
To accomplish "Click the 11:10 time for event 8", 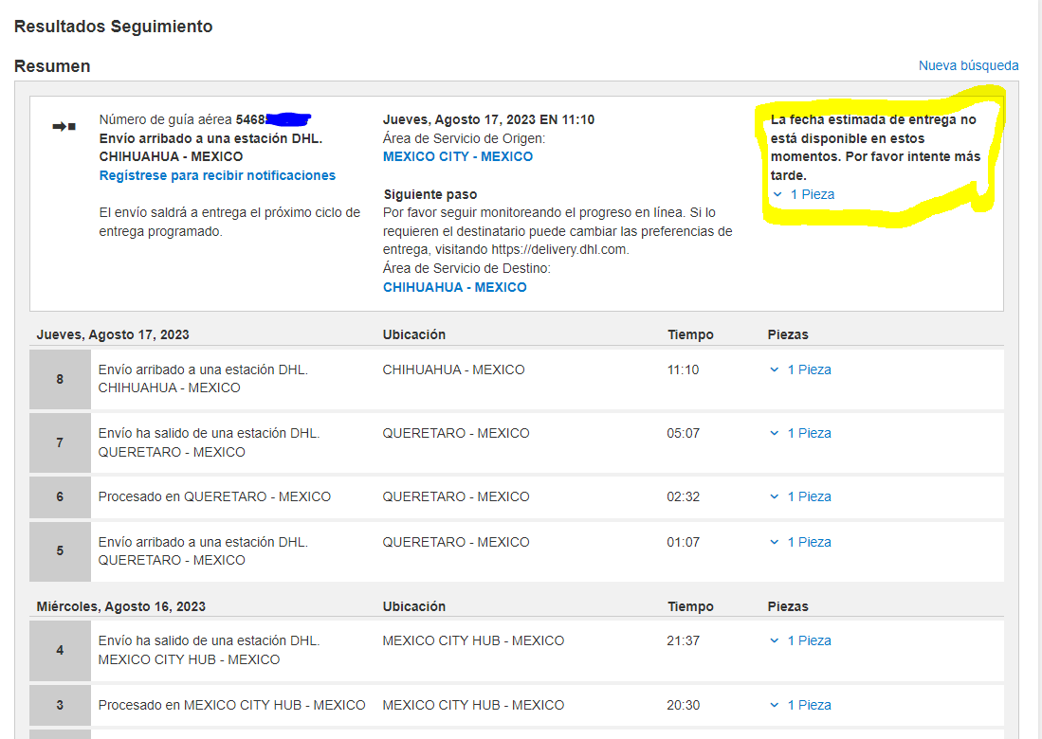I will (684, 369).
